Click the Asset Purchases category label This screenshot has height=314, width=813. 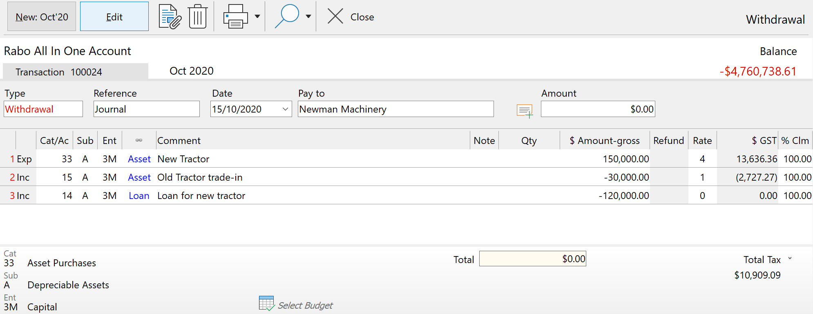tap(62, 263)
